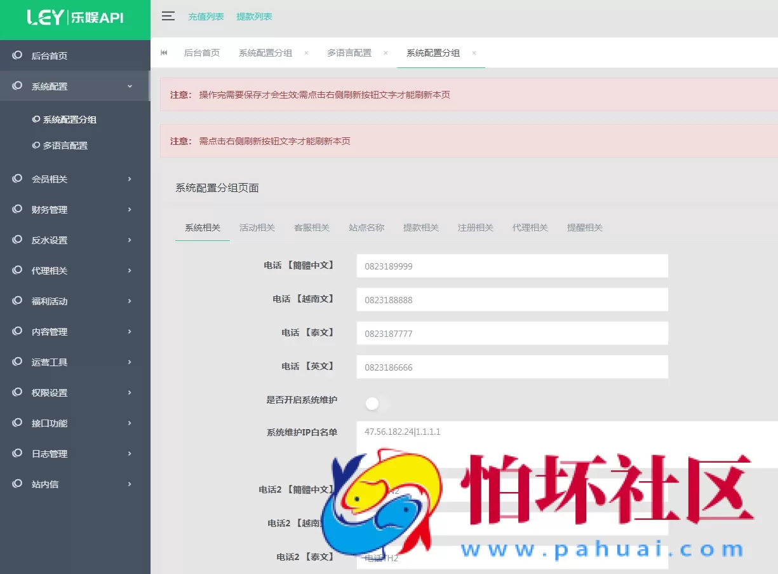The width and height of the screenshot is (778, 574).
Task: Click the 后台首页 sidebar icon
Action: [x=17, y=55]
